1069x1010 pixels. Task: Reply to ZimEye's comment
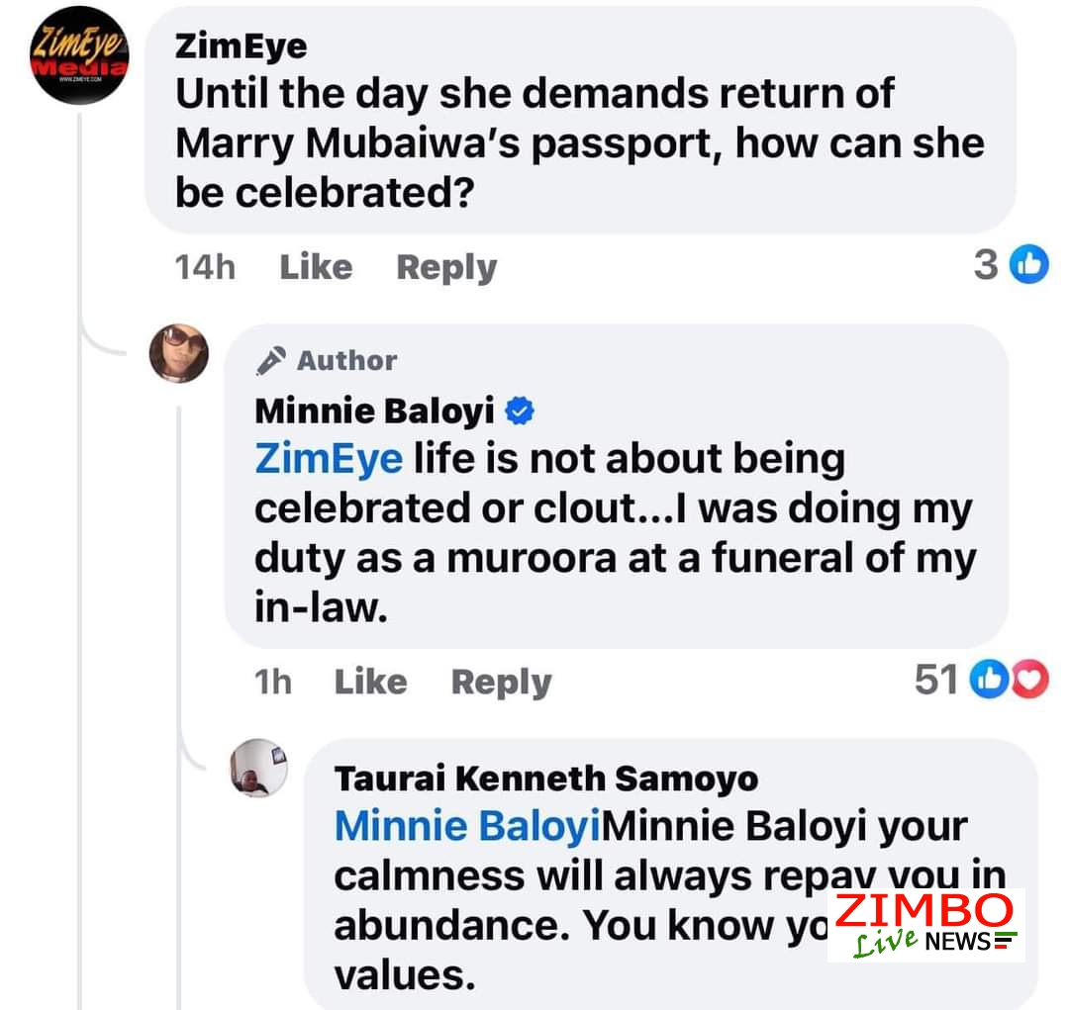click(446, 268)
